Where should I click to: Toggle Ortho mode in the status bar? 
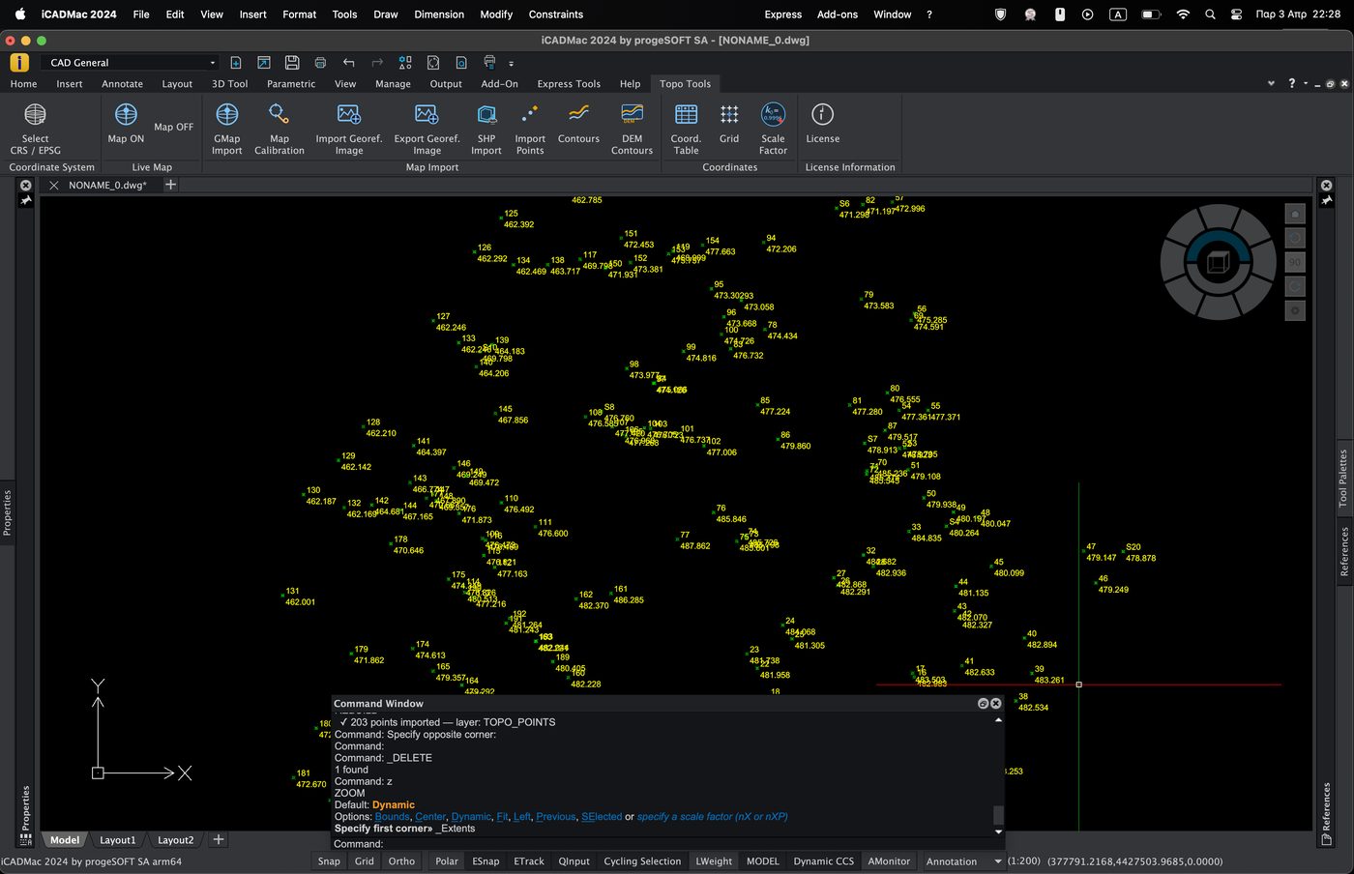[x=401, y=861]
